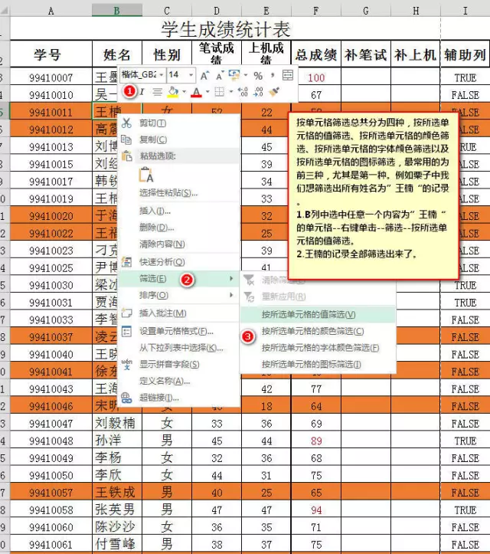490x554 pixels.
Task: Expand font color dropdown arrow
Action: [x=207, y=92]
